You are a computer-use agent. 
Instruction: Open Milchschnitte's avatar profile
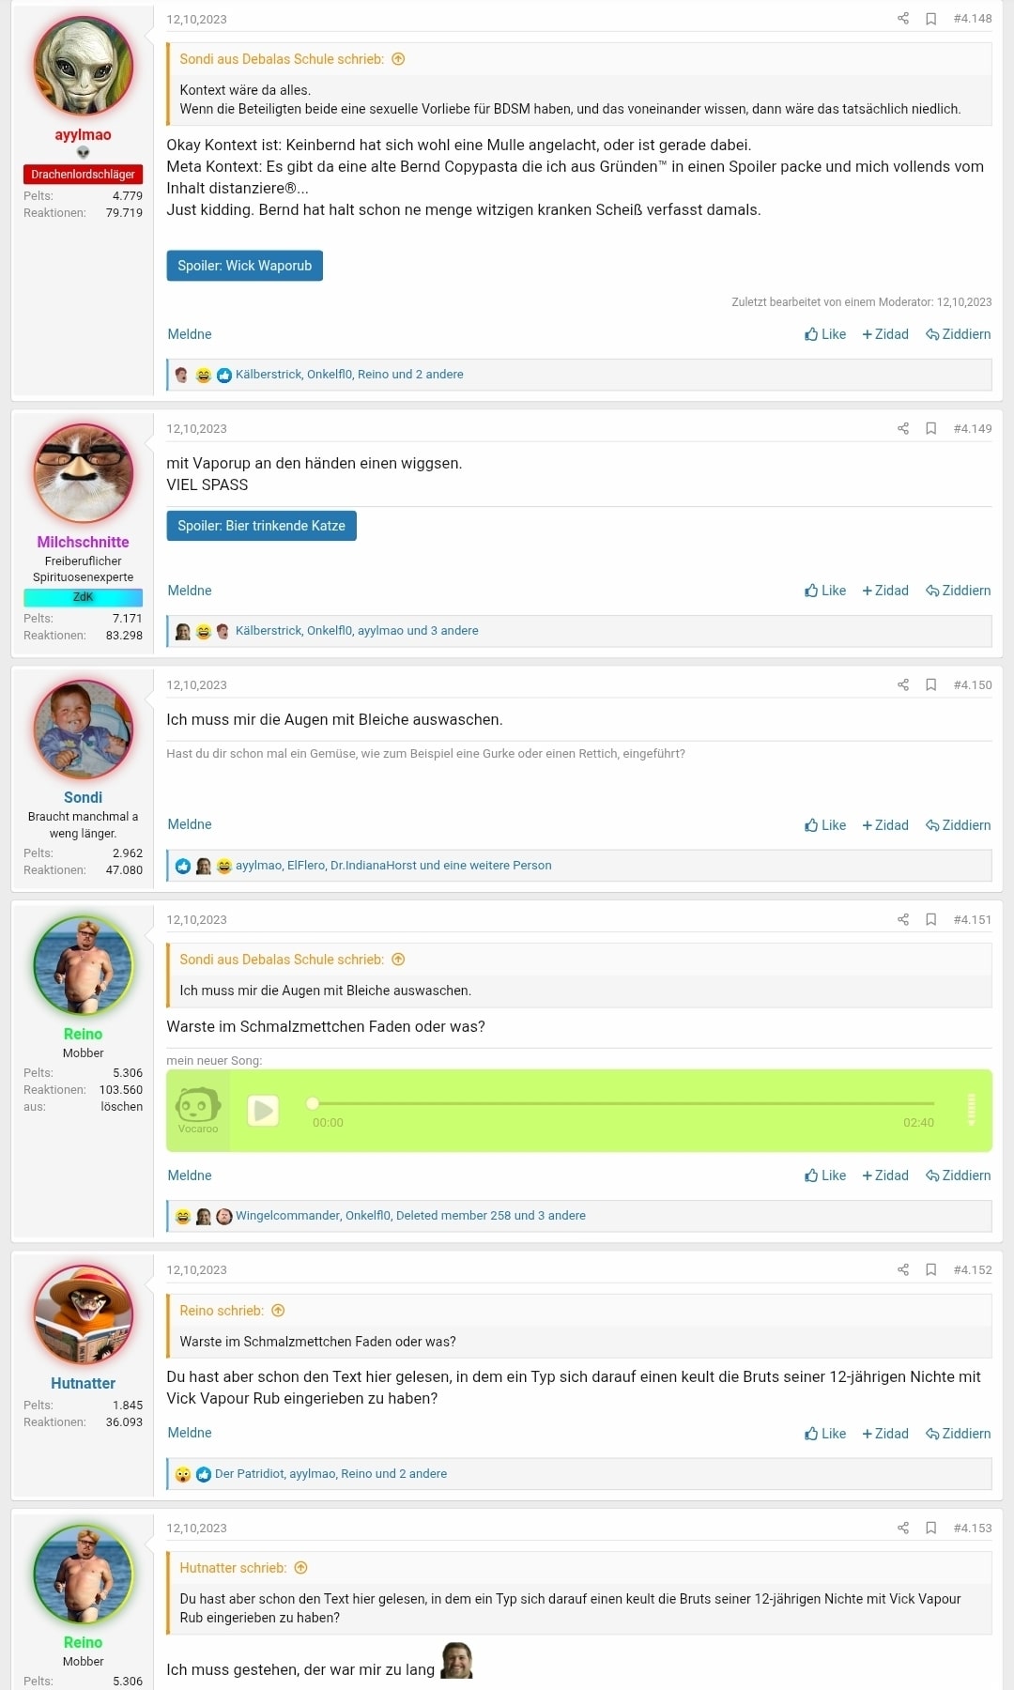pos(84,472)
